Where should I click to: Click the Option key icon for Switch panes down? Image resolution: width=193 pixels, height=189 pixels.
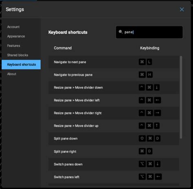tap(142, 164)
